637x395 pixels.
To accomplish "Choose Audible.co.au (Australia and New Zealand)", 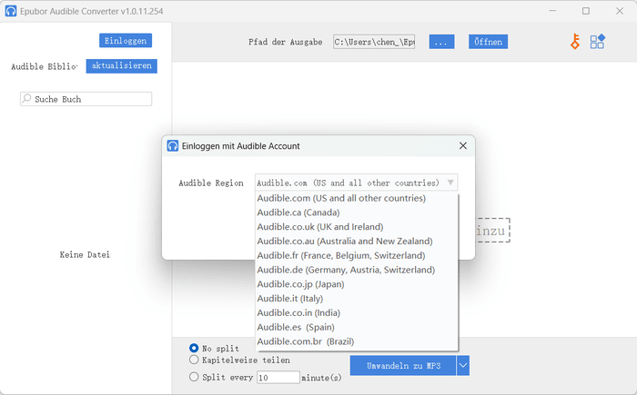I will point(357,241).
